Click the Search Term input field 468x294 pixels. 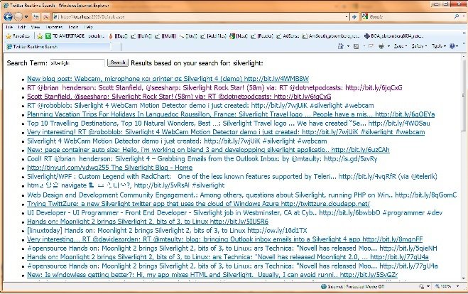pyautogui.click(x=77, y=63)
